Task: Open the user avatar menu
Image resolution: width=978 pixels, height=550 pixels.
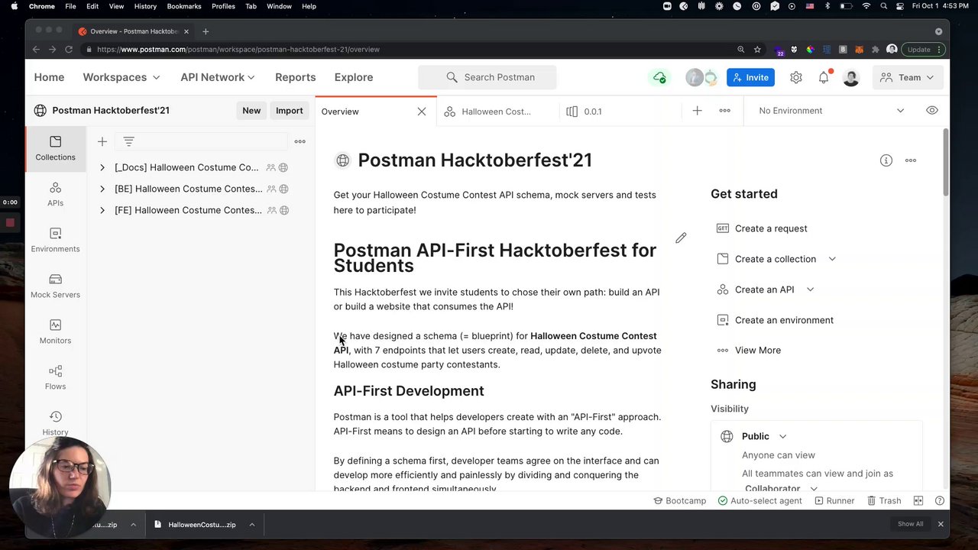Action: pos(851,77)
